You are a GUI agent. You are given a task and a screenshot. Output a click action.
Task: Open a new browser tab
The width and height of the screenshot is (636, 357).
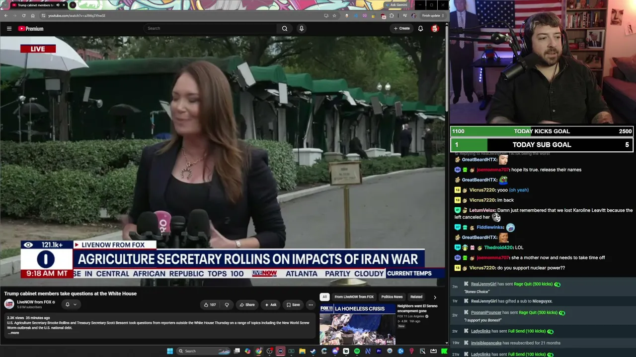pyautogui.click(x=73, y=5)
